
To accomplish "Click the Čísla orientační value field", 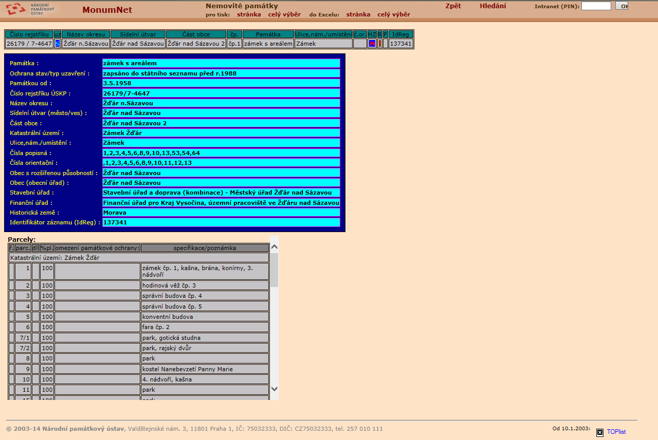I will pyautogui.click(x=221, y=163).
